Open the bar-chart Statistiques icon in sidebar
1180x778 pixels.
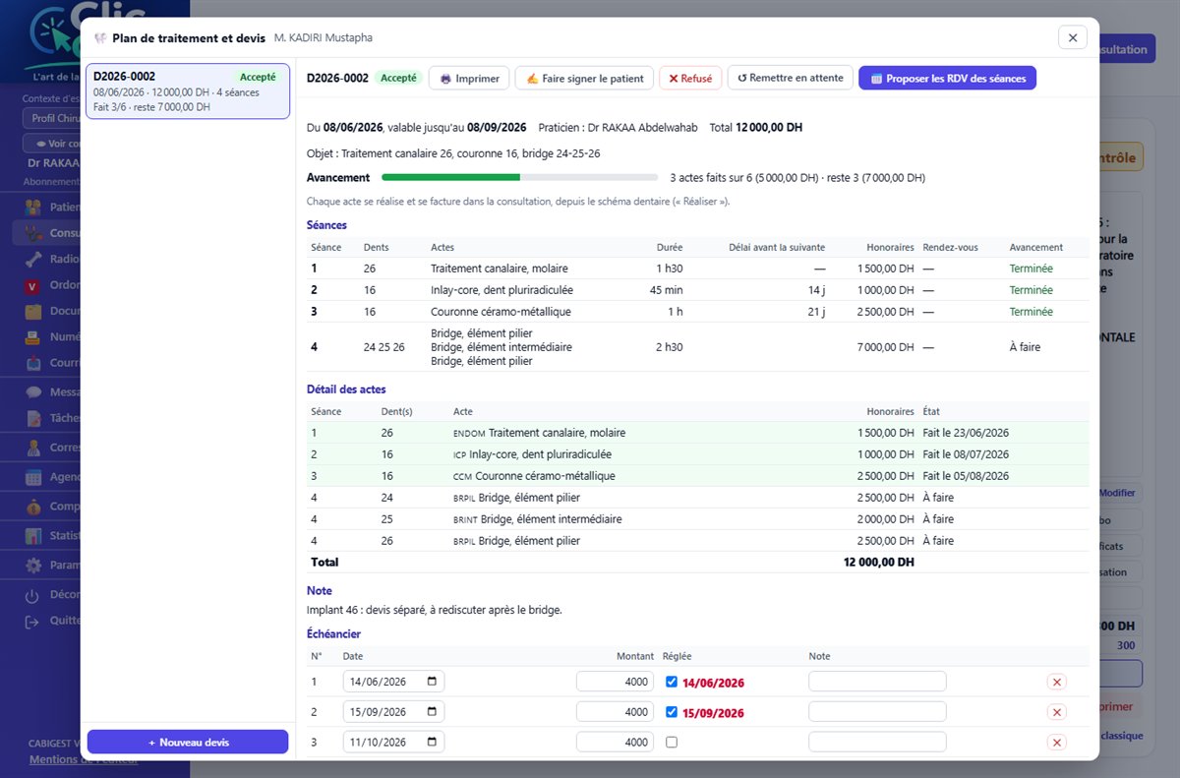pyautogui.click(x=33, y=536)
